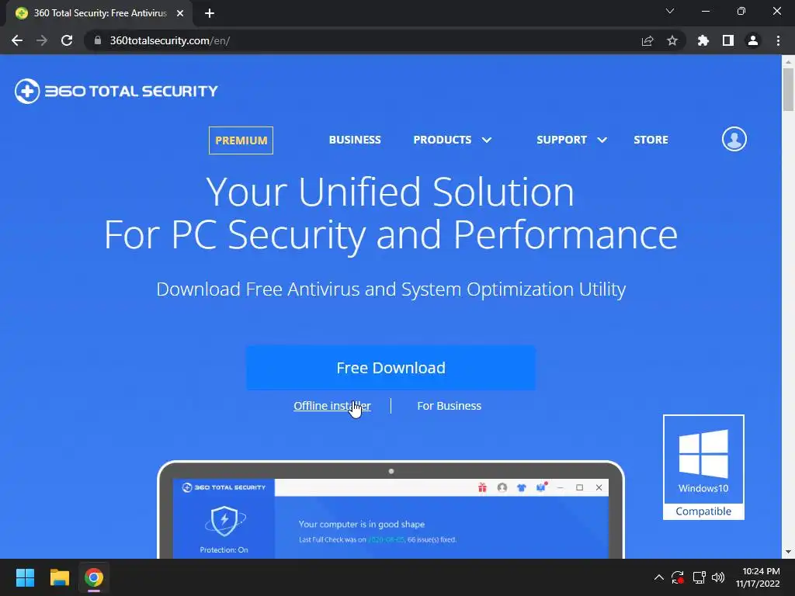Expand the SUPPORT dropdown menu
This screenshot has width=795, height=596.
pyautogui.click(x=571, y=140)
